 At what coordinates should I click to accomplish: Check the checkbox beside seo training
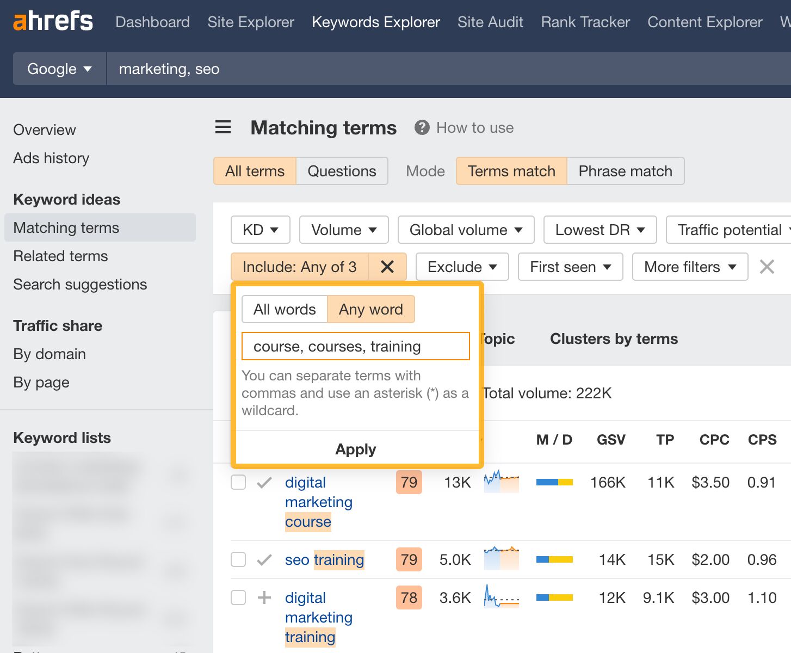coord(238,559)
